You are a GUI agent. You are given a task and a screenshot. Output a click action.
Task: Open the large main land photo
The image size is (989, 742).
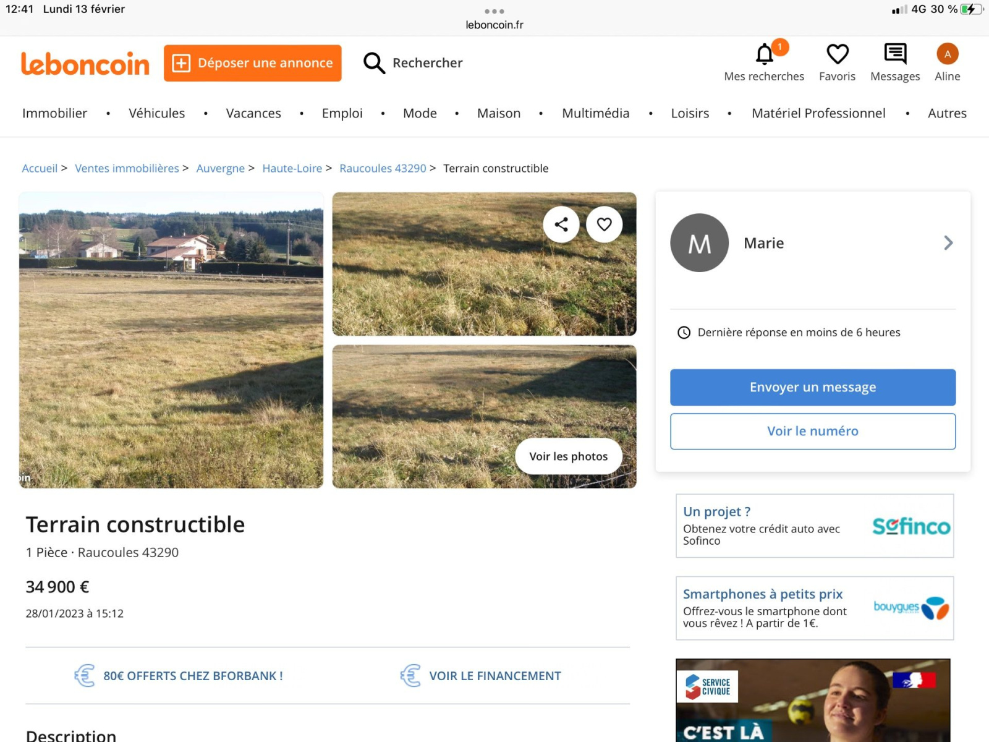(x=171, y=340)
